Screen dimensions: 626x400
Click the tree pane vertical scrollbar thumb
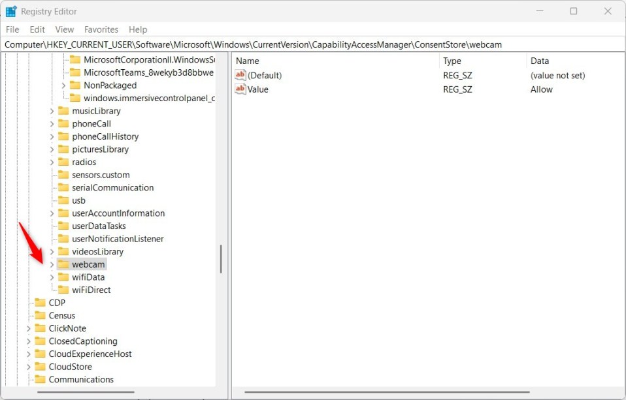[x=221, y=259]
